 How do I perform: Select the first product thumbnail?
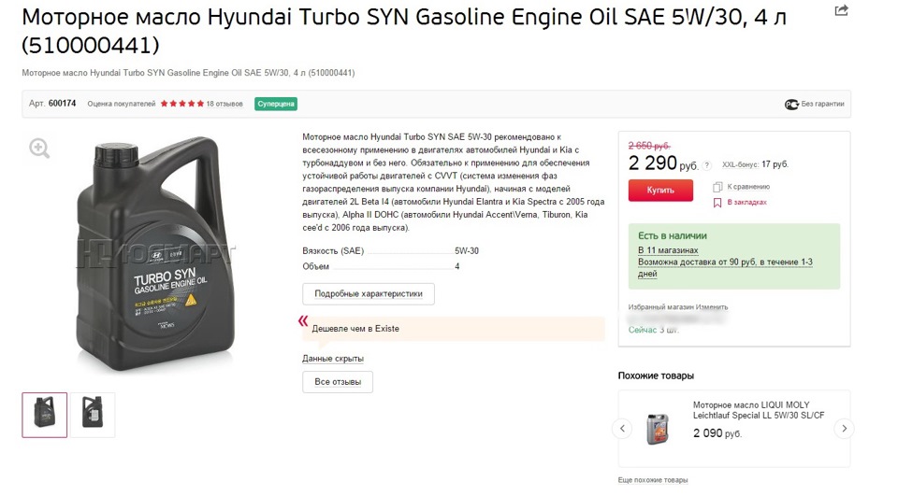45,415
